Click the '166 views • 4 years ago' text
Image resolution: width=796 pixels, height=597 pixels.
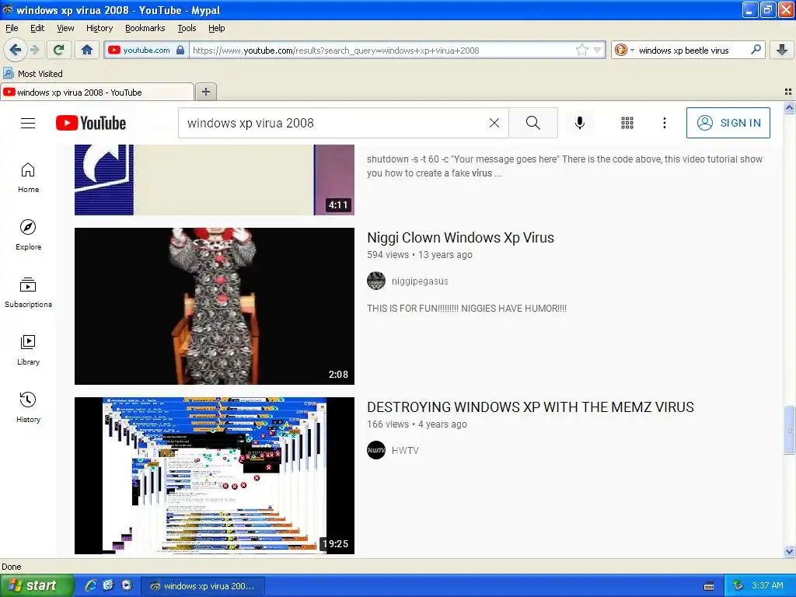(417, 424)
